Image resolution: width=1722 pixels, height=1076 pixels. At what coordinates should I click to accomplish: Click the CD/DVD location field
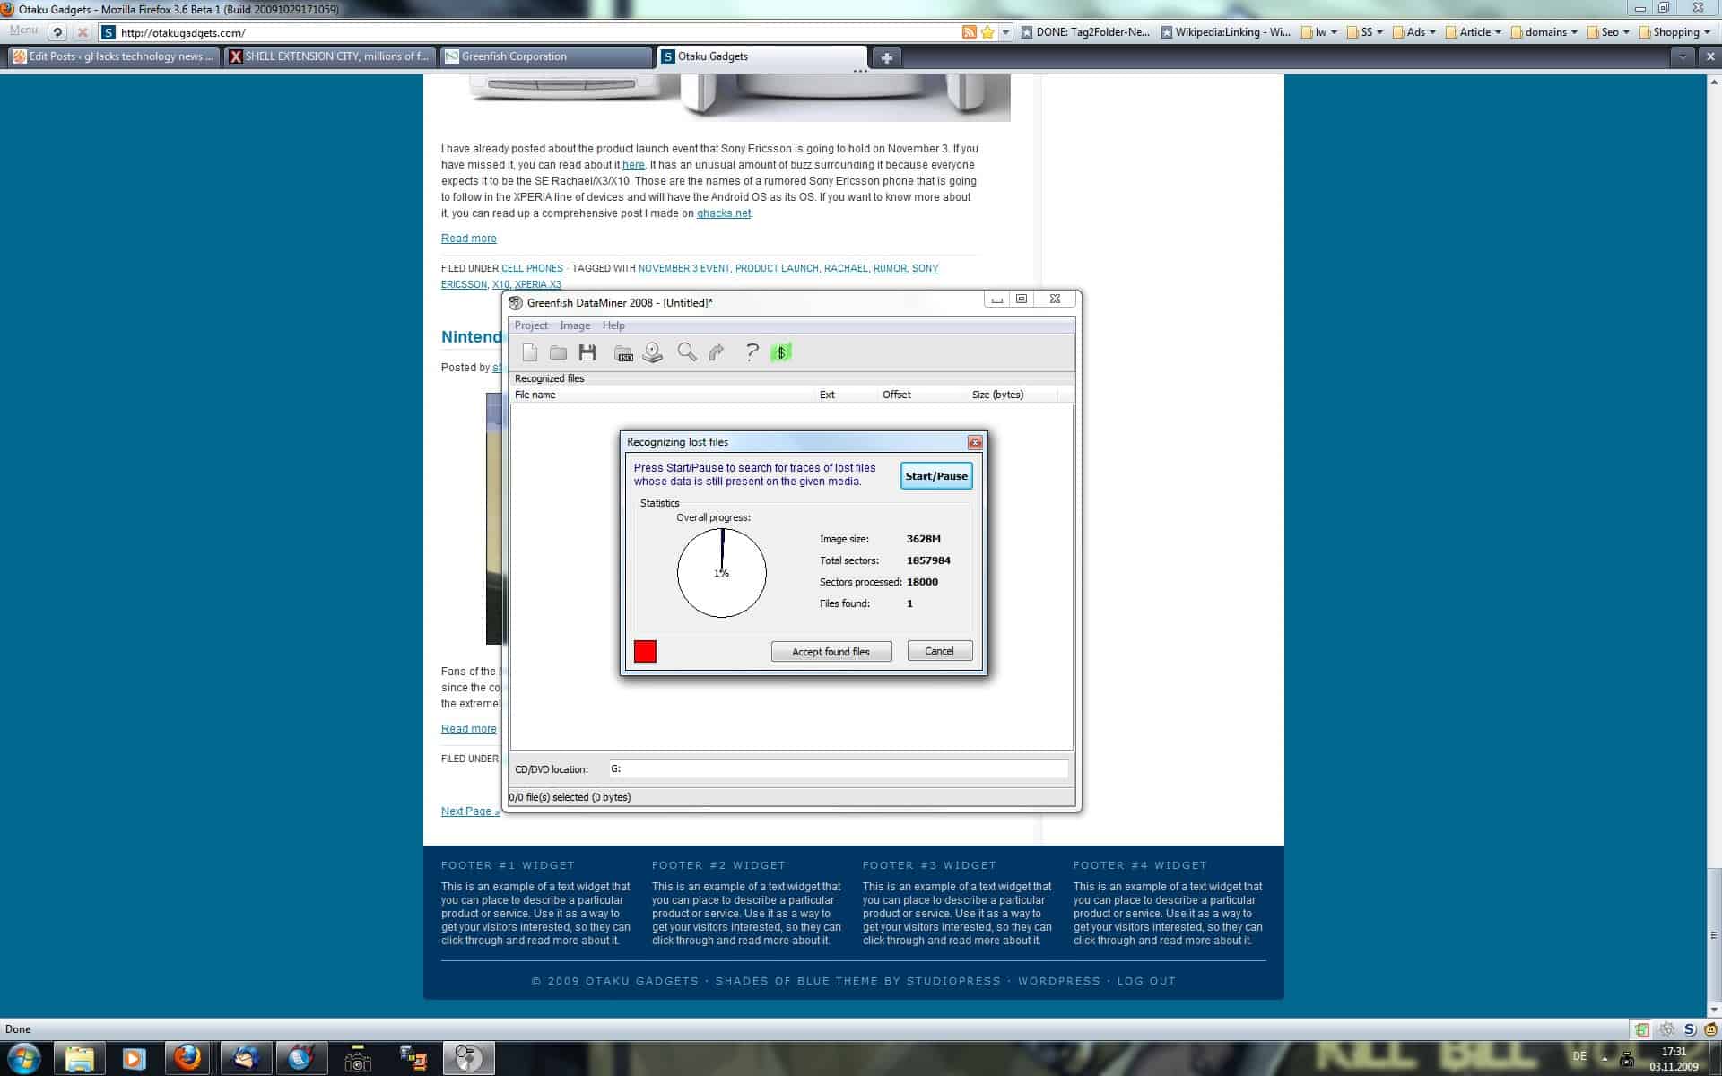(838, 769)
